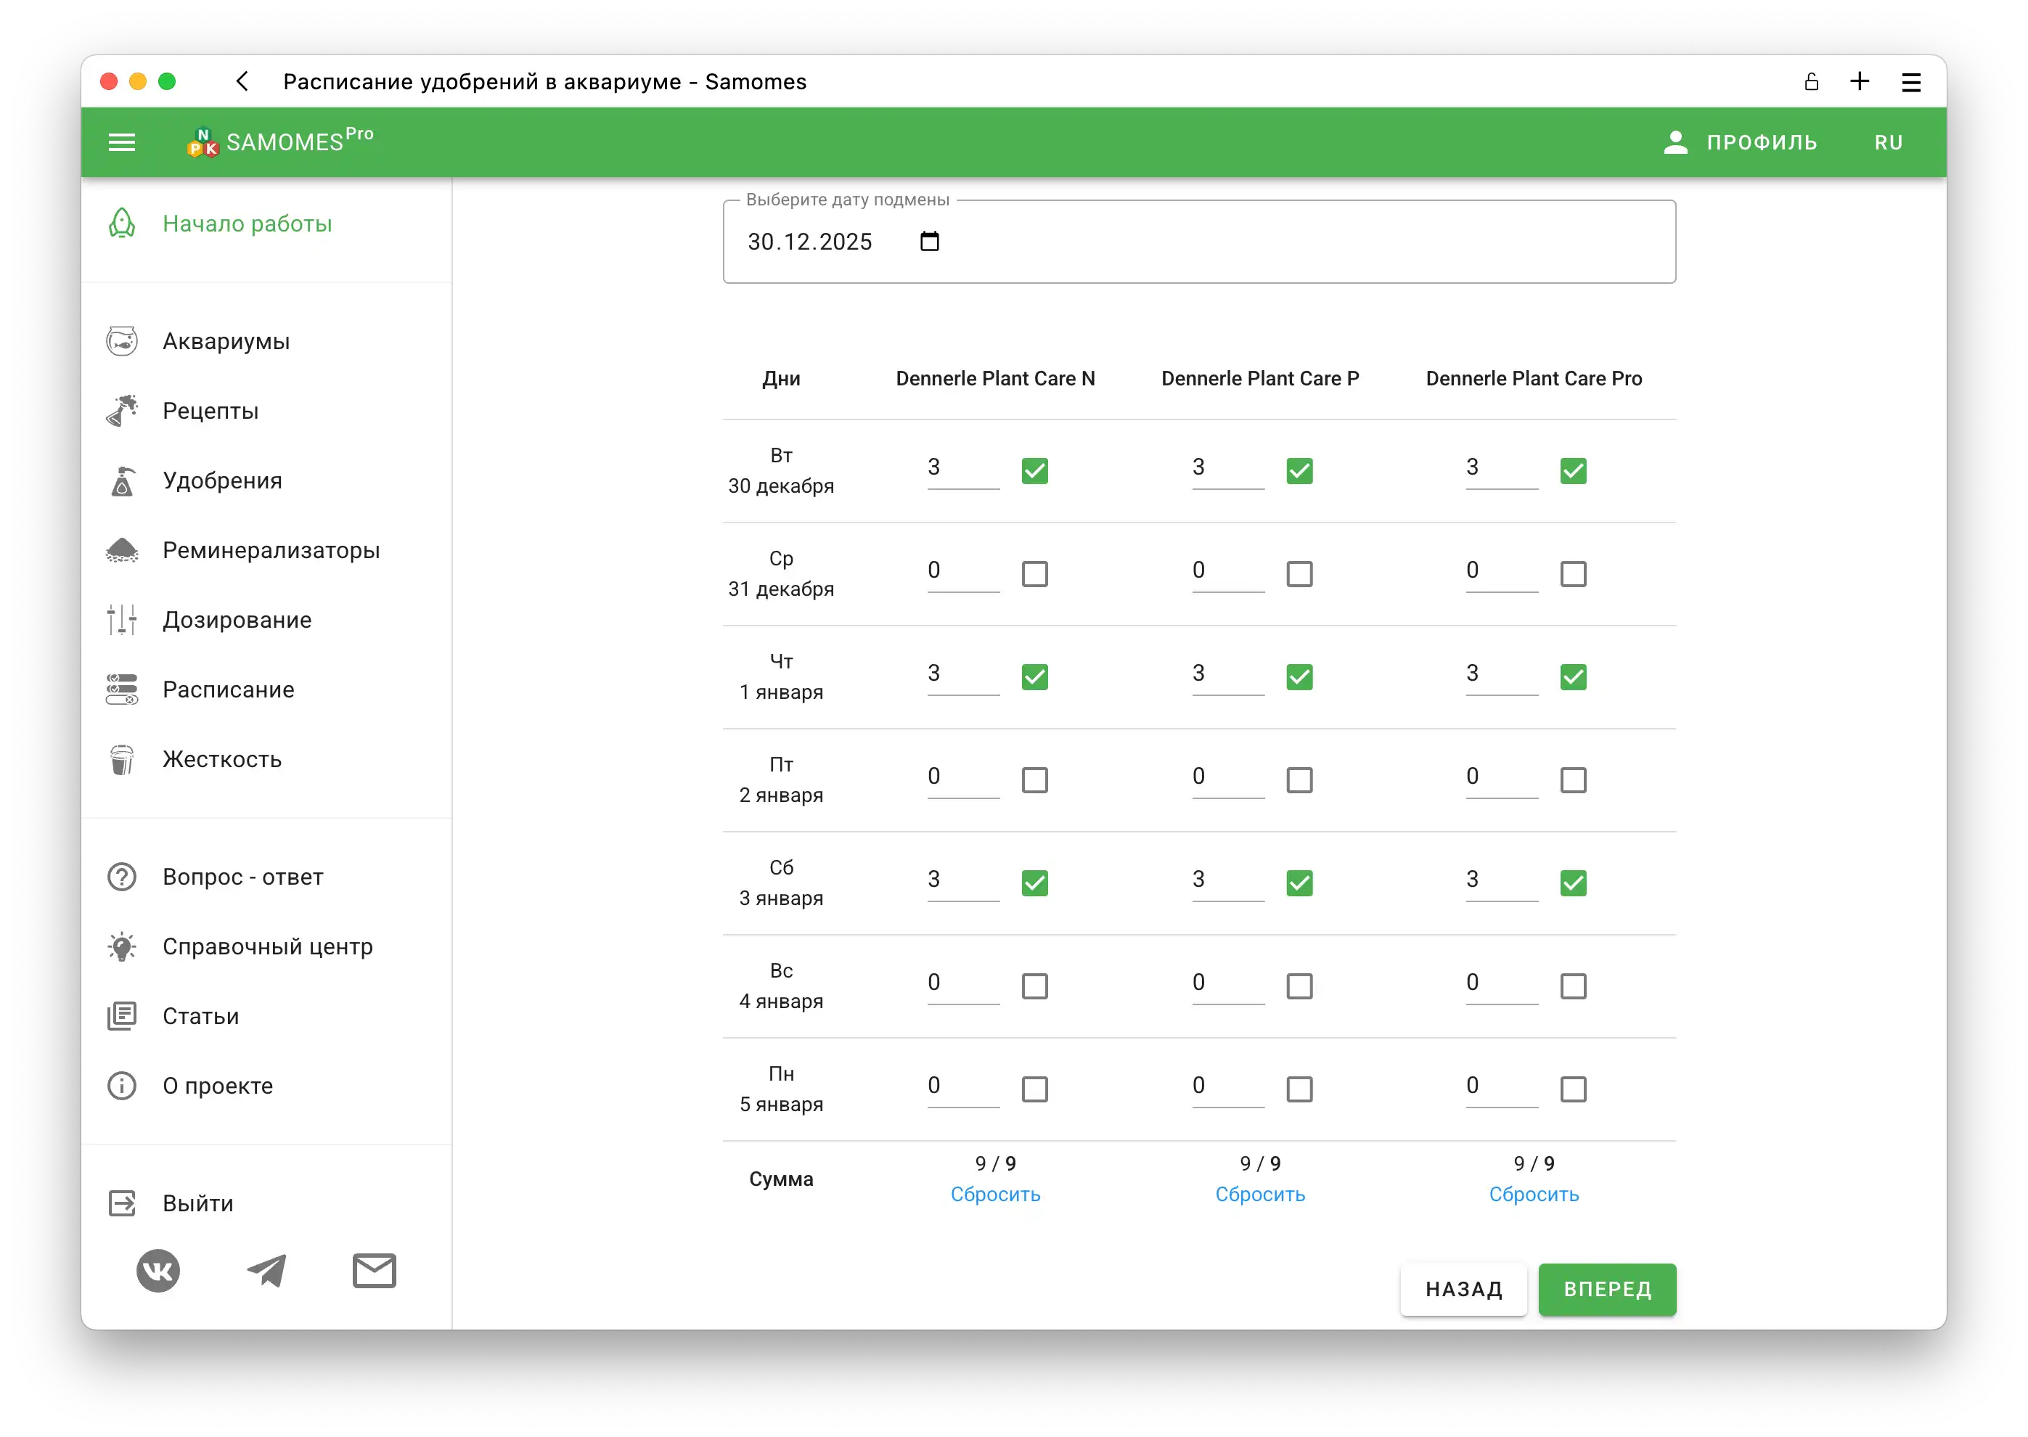Check Plant Care P box for 31 December

(x=1299, y=574)
